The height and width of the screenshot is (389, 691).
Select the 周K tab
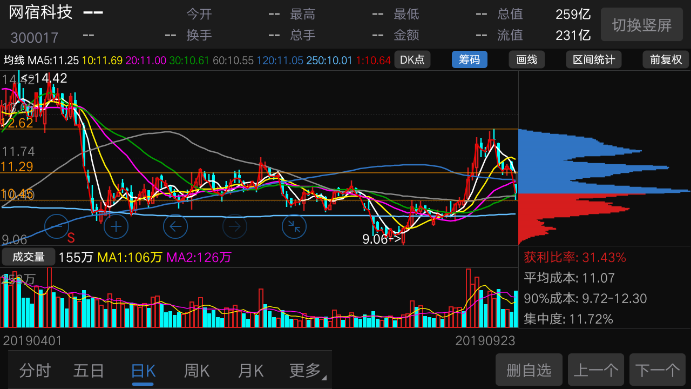click(197, 371)
